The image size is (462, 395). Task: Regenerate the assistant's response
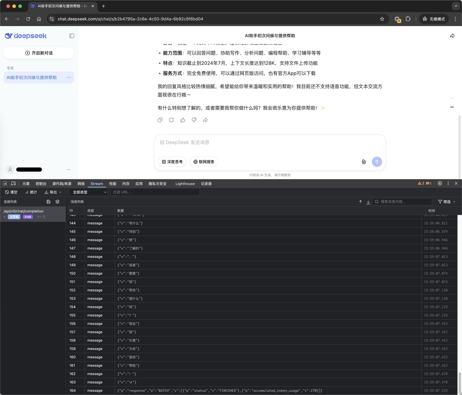point(171,120)
